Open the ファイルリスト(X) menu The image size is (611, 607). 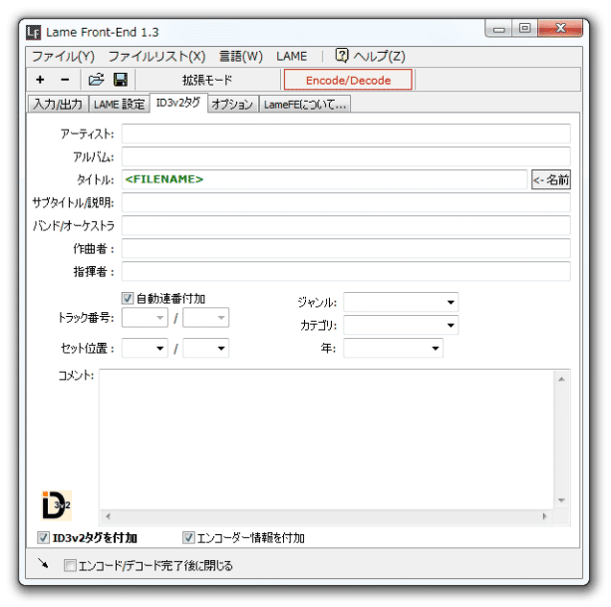click(x=156, y=57)
